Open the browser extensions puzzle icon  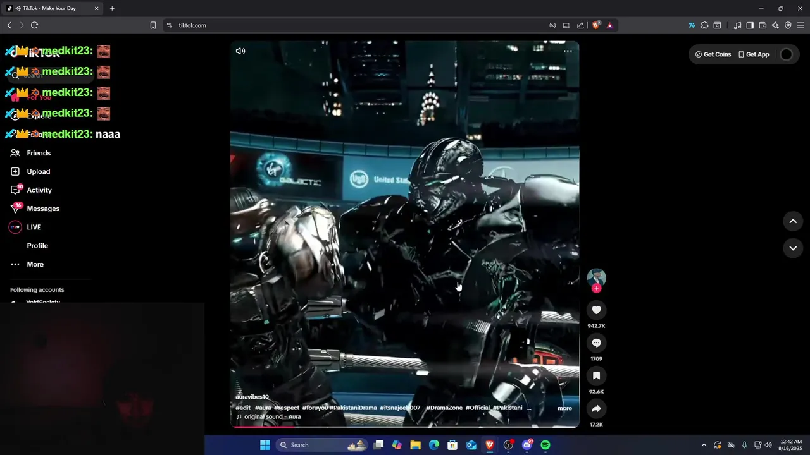(704, 25)
